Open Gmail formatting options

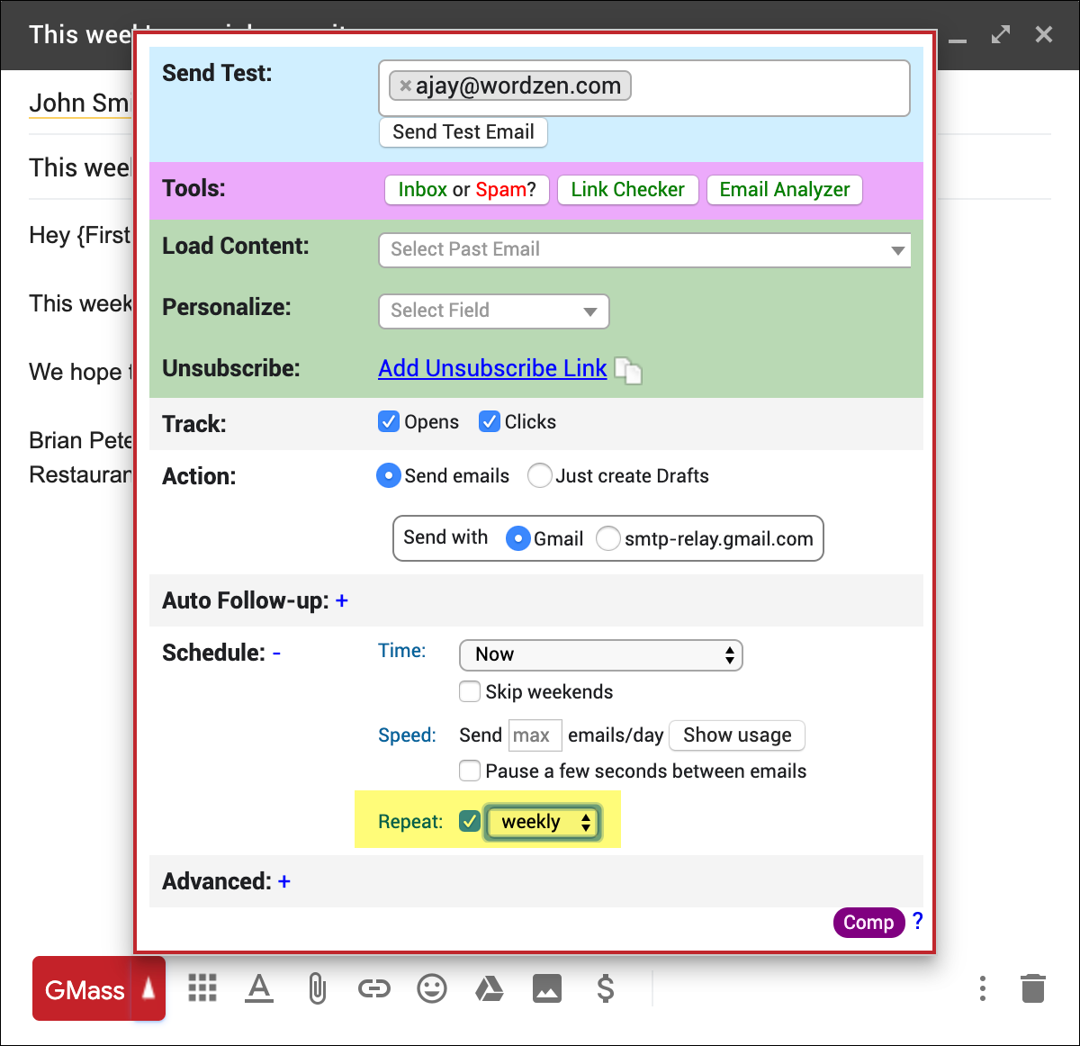point(259,988)
